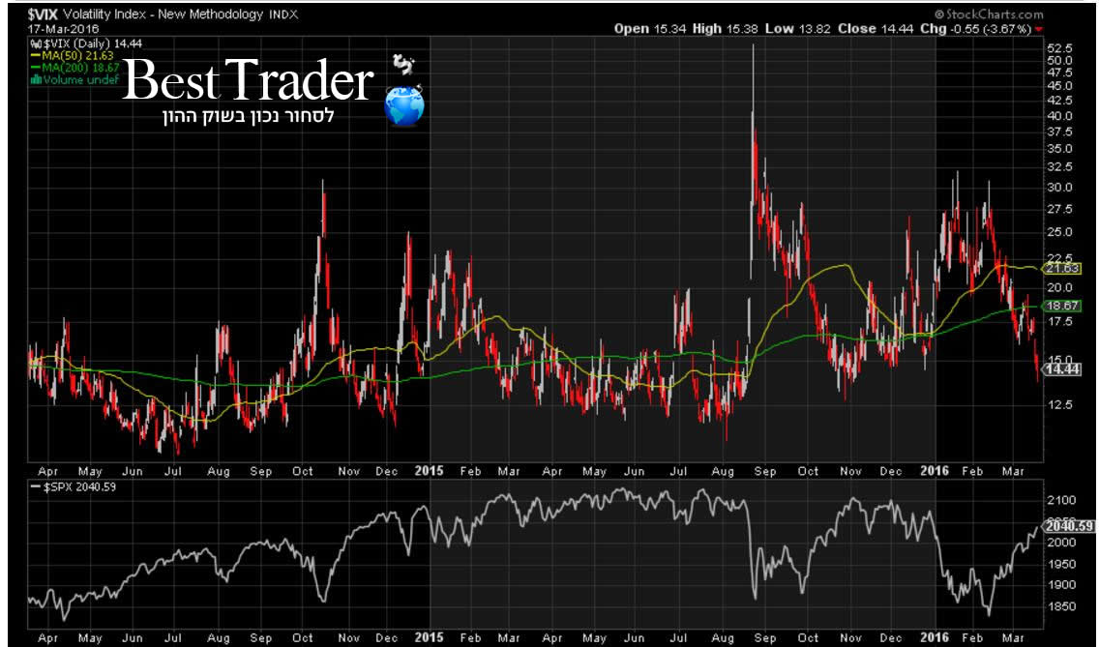1099x647 pixels.
Task: Click the 2016 year marker on VIX axis
Action: coord(934,471)
